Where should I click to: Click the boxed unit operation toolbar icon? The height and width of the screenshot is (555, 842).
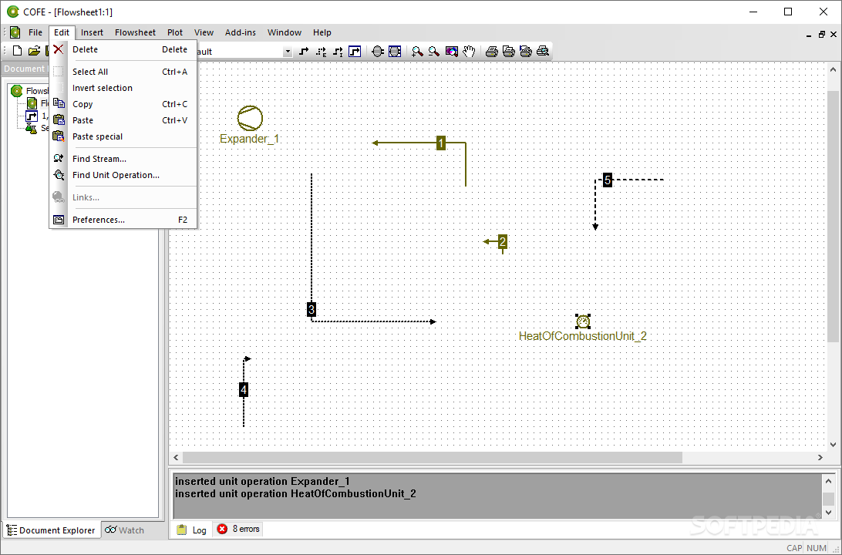[x=395, y=52]
